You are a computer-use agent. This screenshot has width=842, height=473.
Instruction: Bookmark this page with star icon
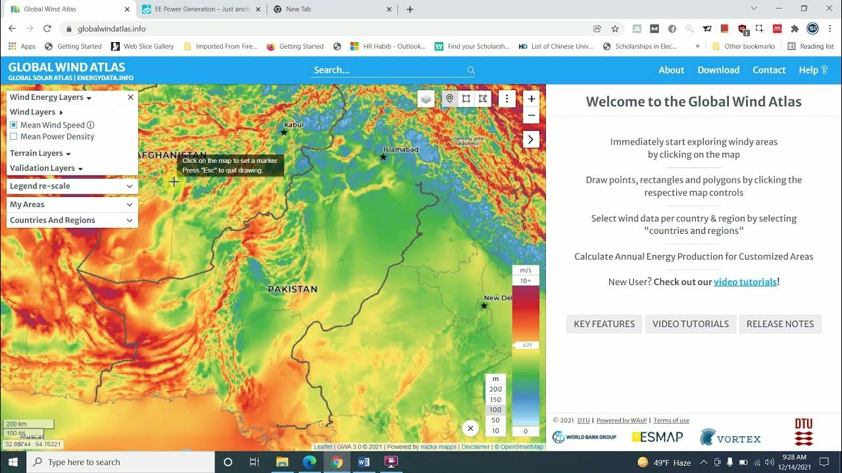pos(615,29)
